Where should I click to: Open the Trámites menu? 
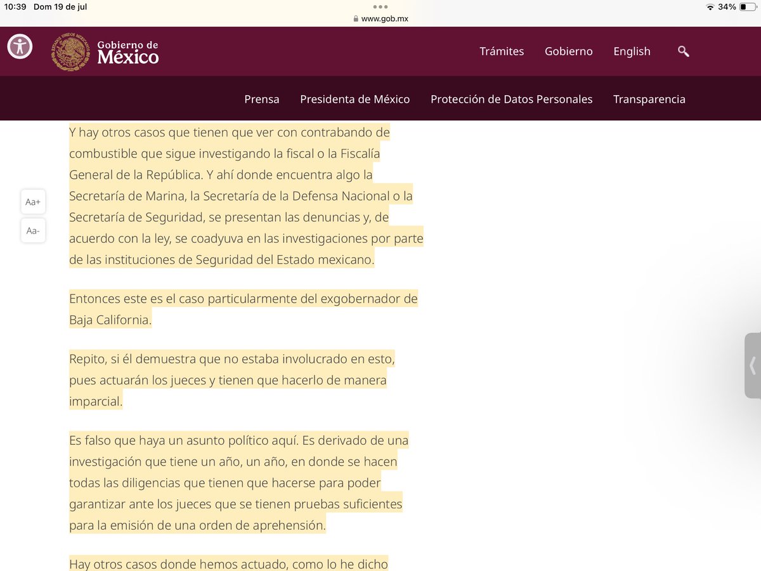click(x=502, y=51)
